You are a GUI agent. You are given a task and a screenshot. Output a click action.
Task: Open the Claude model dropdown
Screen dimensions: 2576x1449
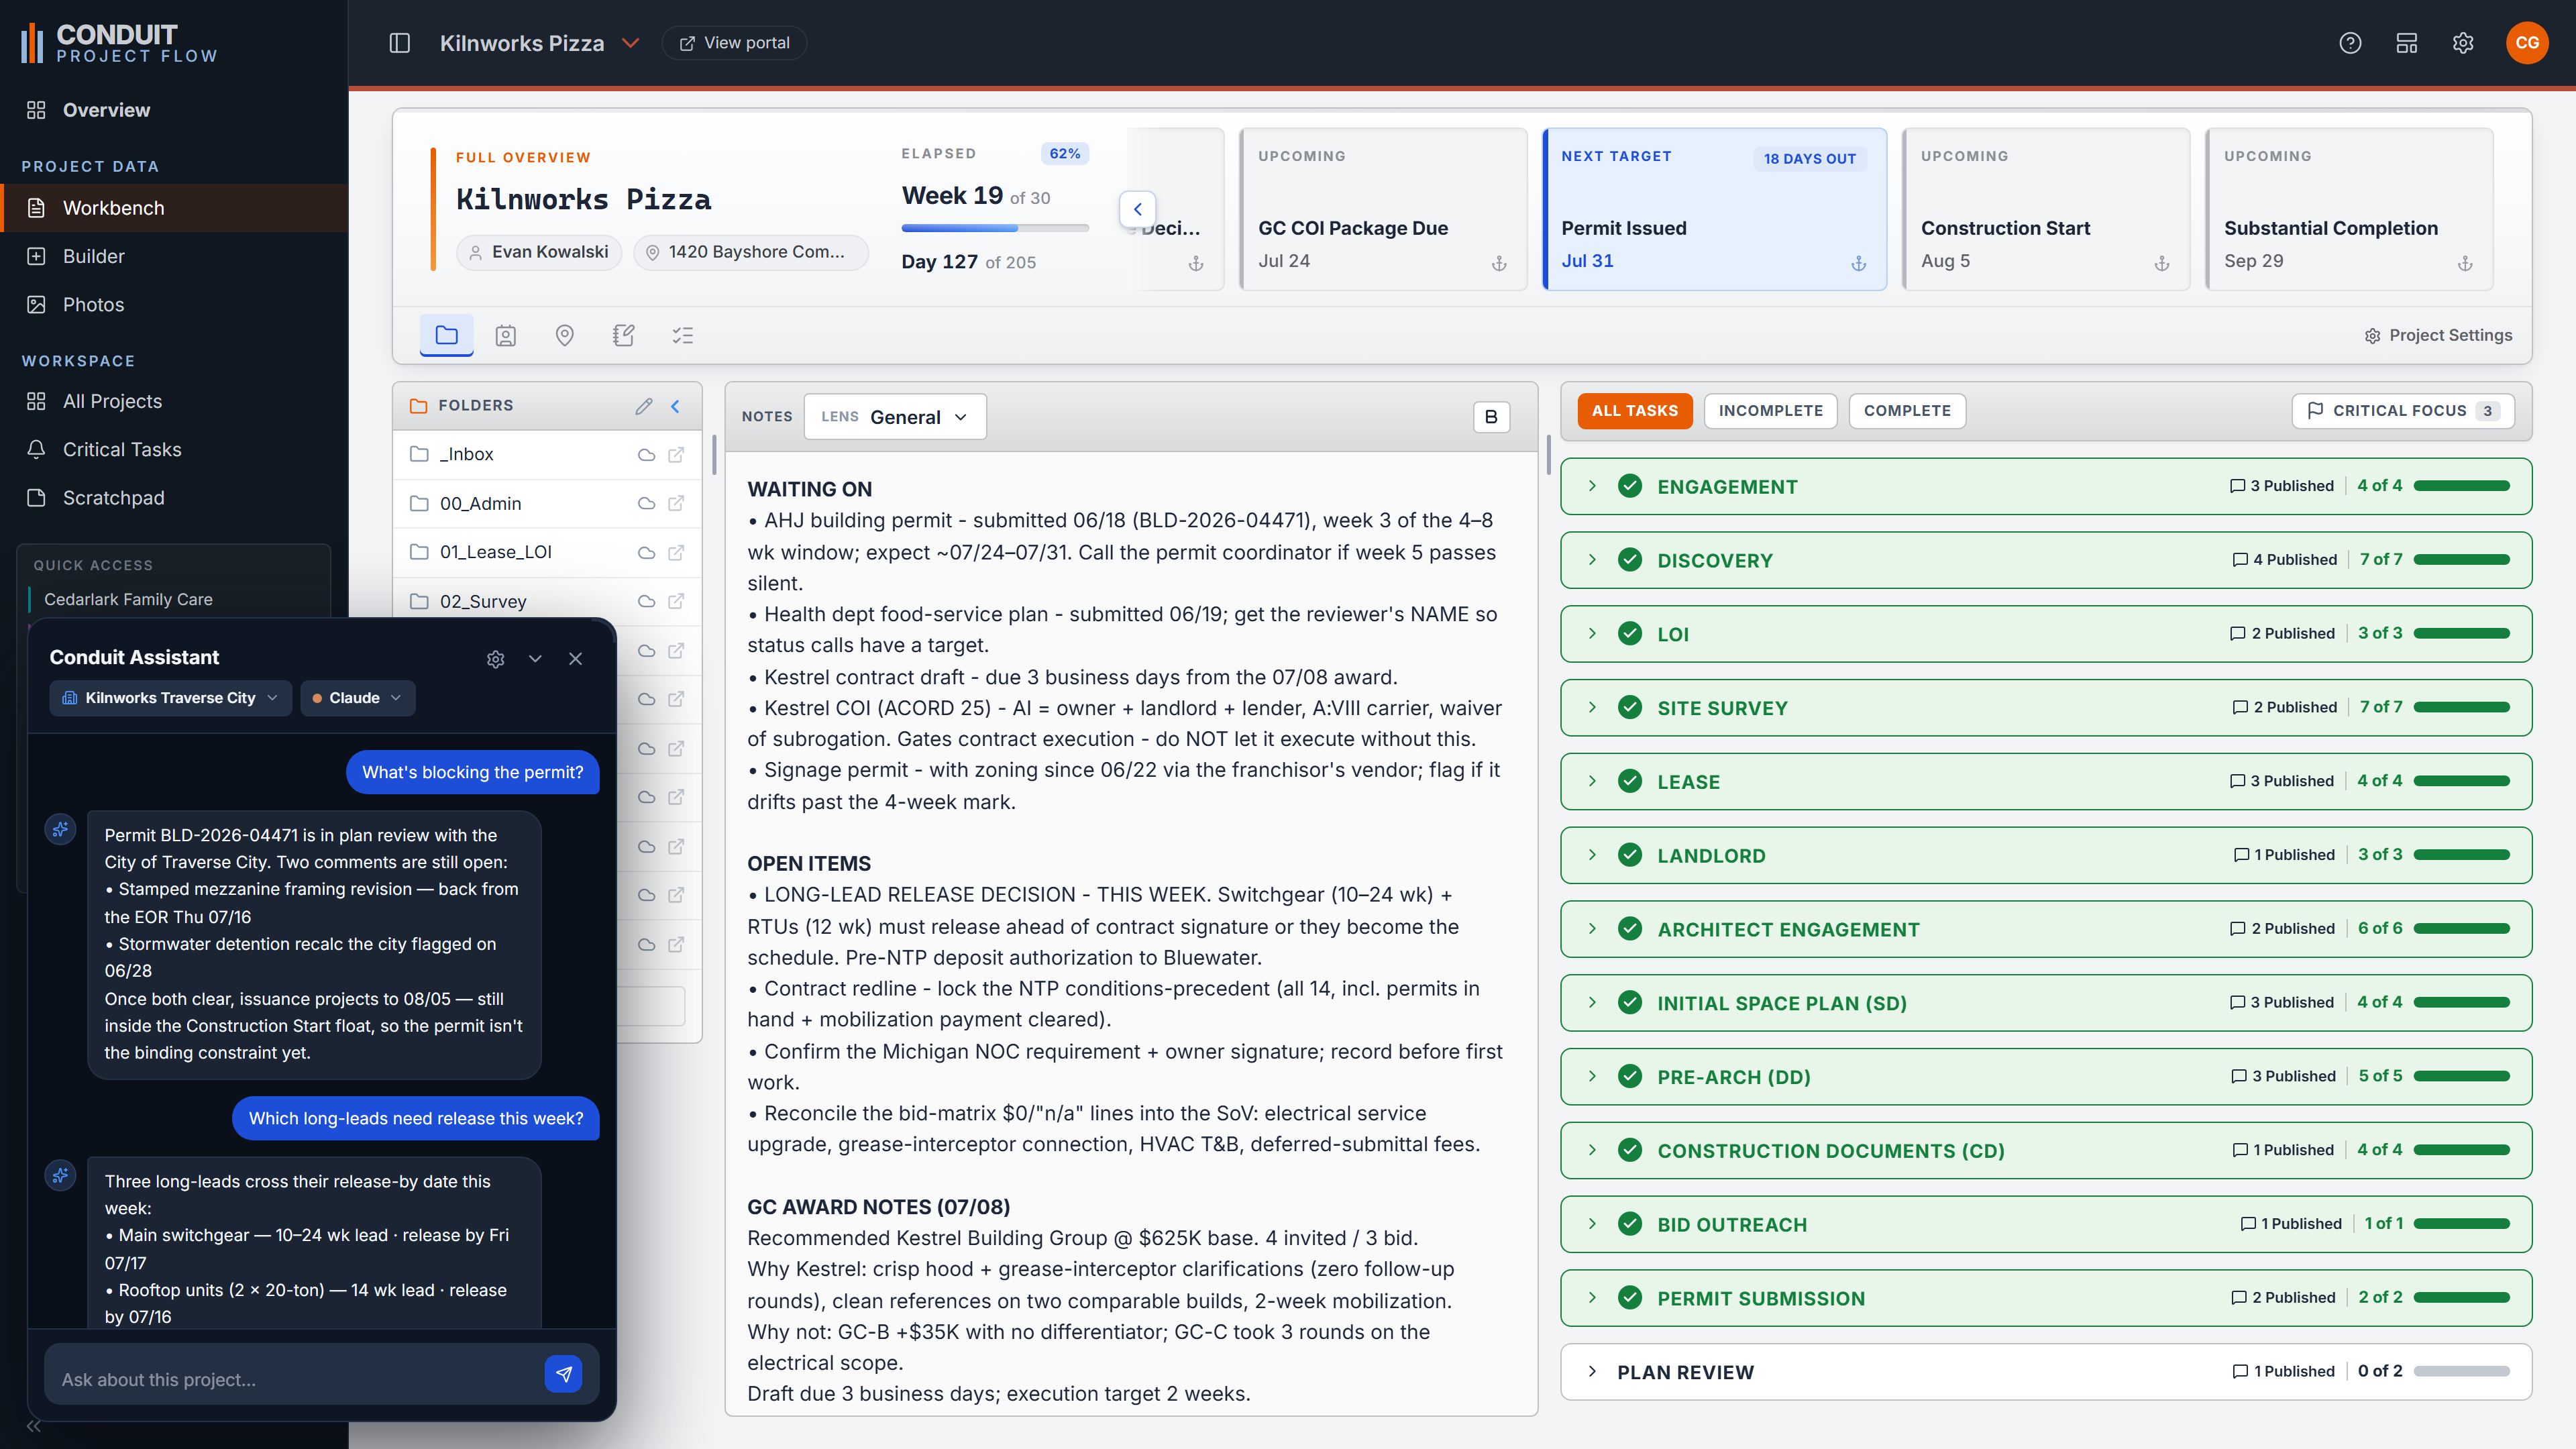pyautogui.click(x=357, y=698)
